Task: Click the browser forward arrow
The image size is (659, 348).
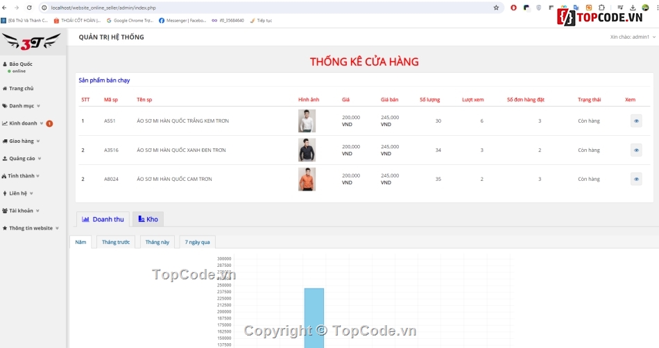Action: pos(17,8)
